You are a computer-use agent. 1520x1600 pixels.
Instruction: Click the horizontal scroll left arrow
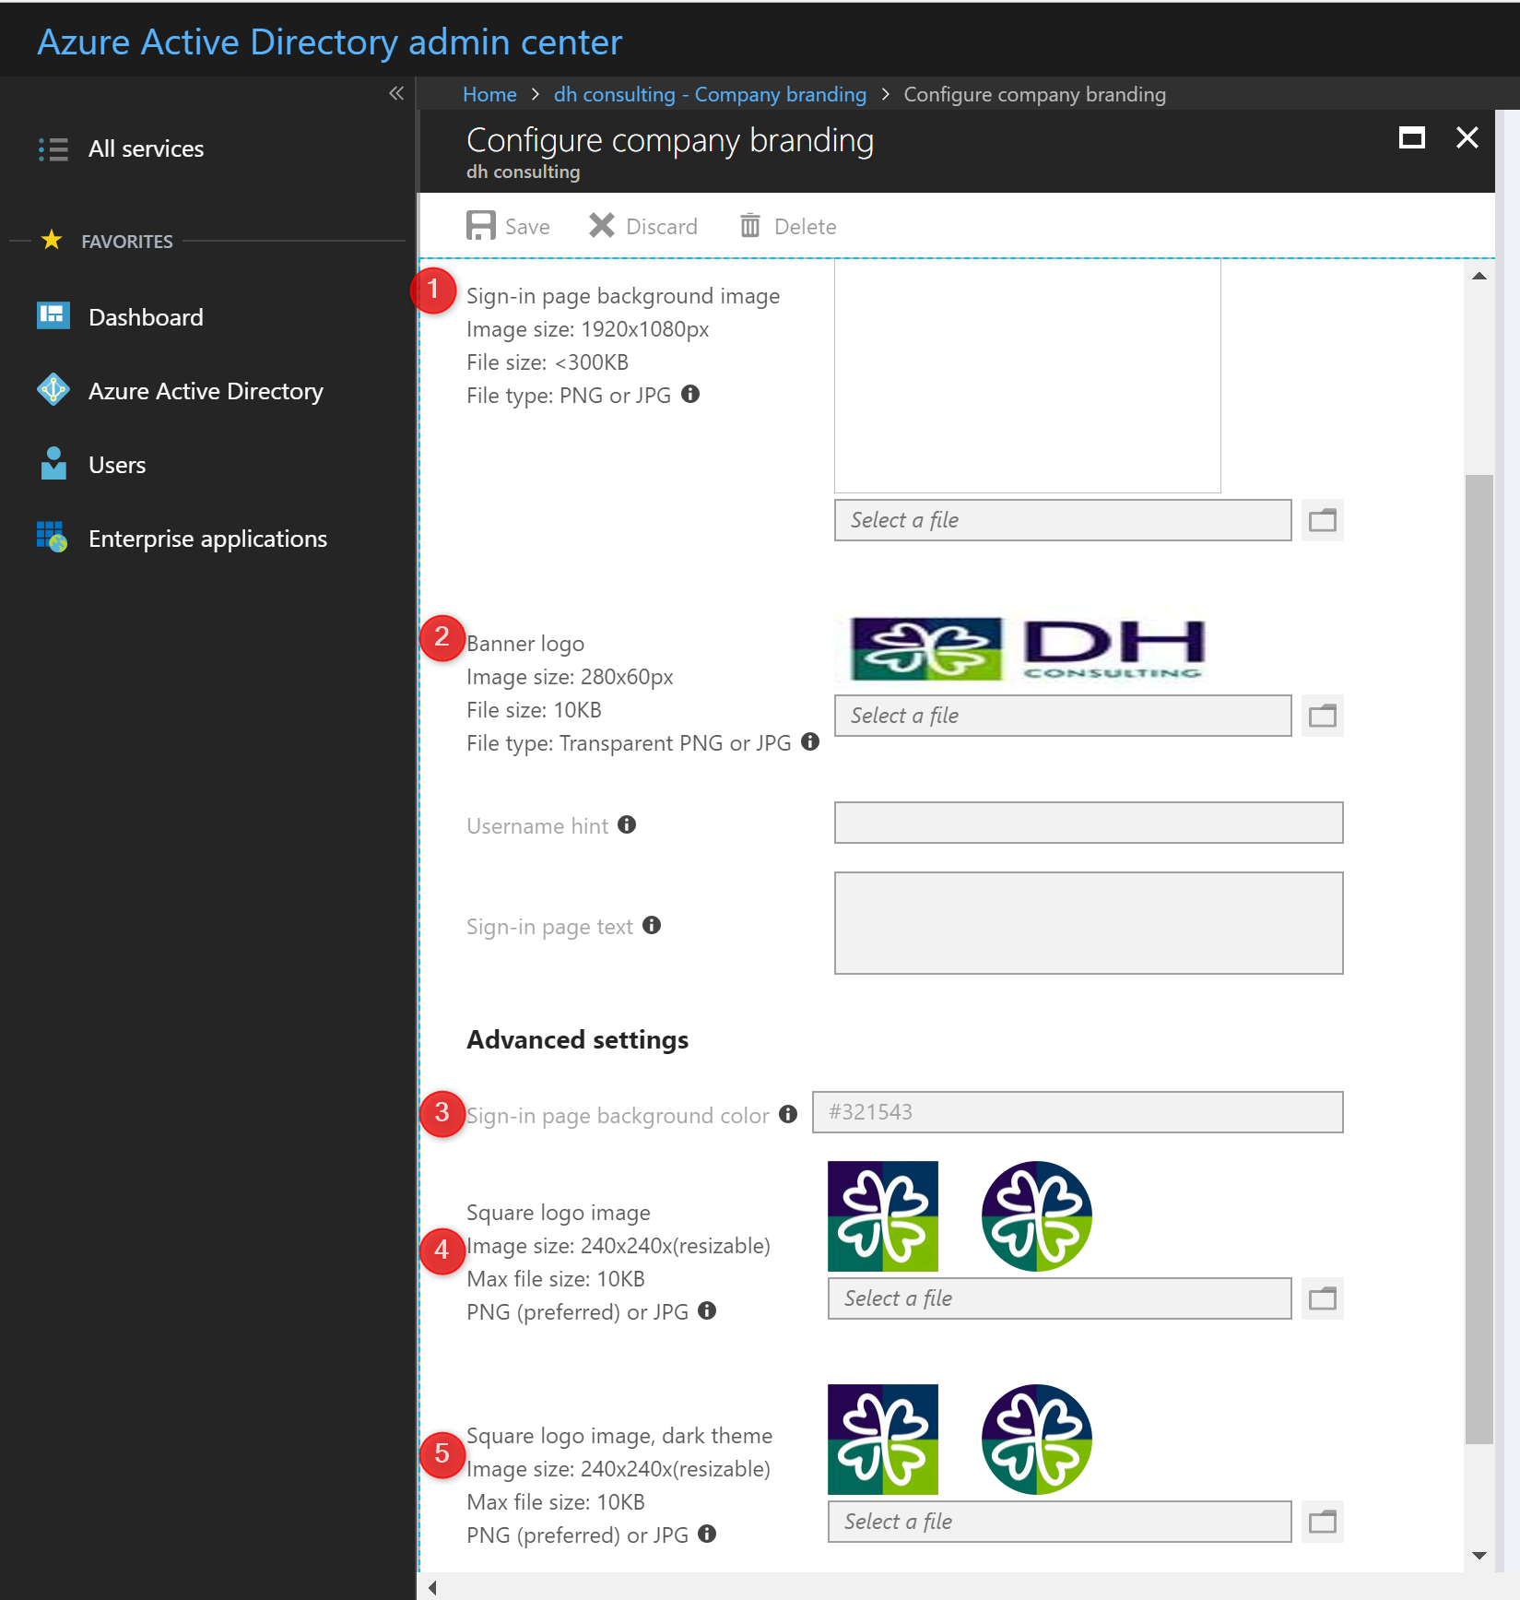click(x=432, y=1587)
